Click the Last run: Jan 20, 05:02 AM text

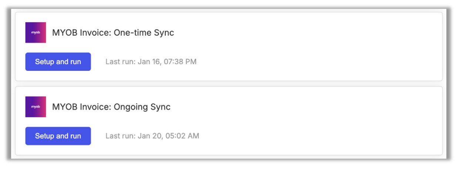pos(152,136)
